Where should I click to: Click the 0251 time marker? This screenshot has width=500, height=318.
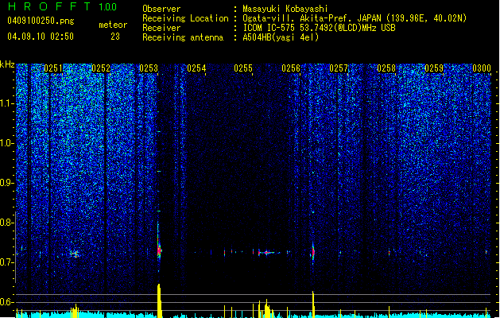53,68
